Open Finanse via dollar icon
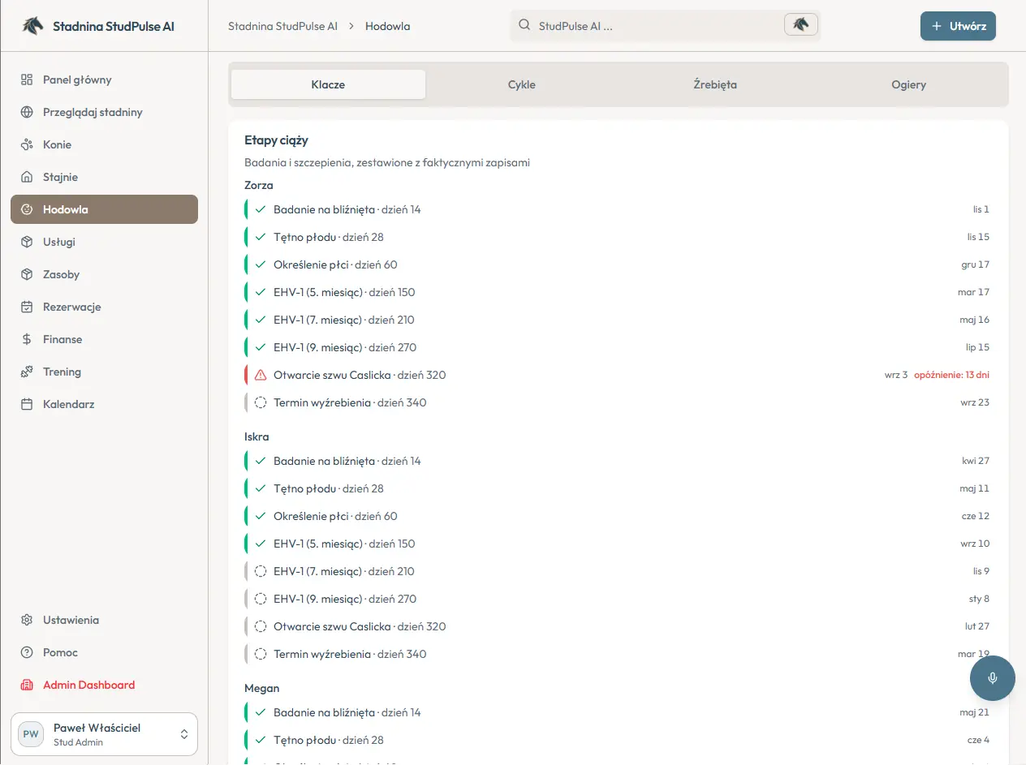Image resolution: width=1026 pixels, height=765 pixels. tap(27, 339)
